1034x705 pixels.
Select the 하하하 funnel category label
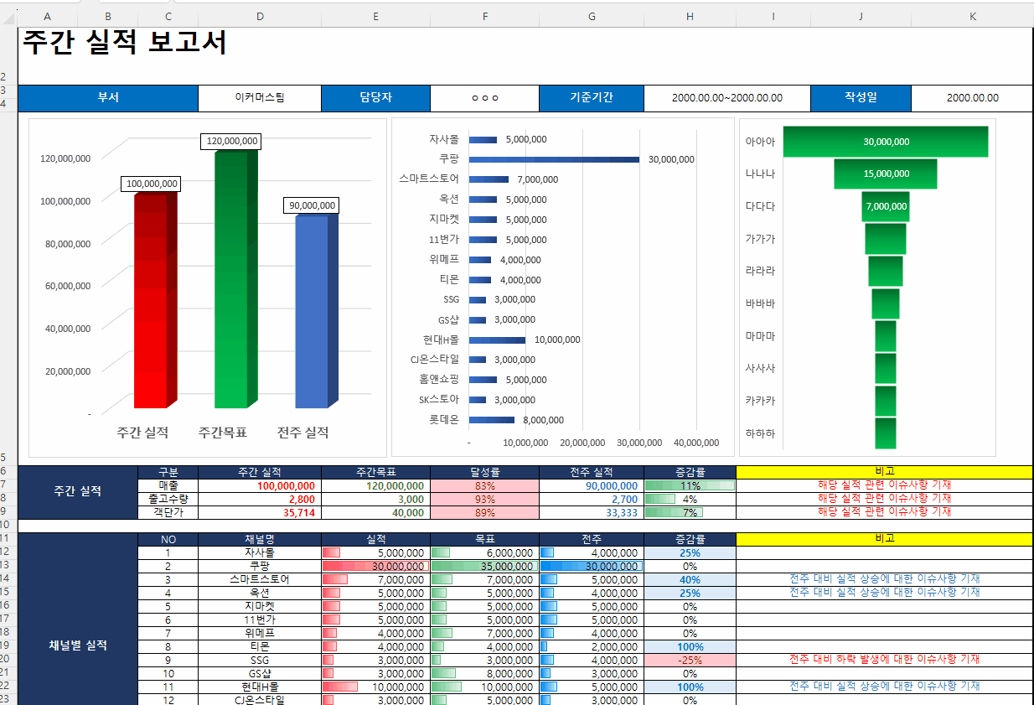coord(760,433)
